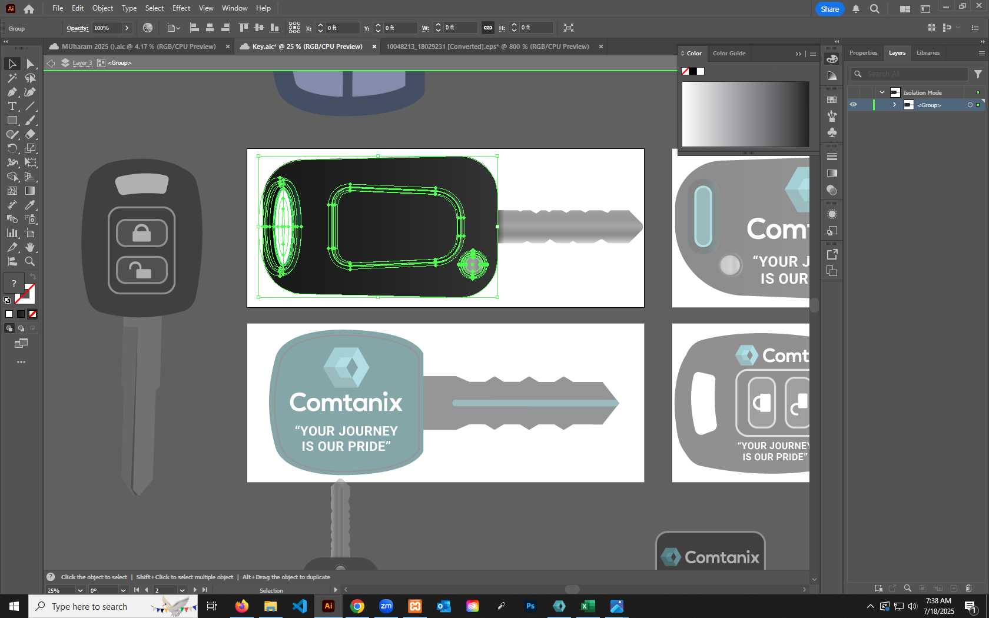Select the Direct Selection tool
Image resolution: width=989 pixels, height=618 pixels.
pos(31,64)
